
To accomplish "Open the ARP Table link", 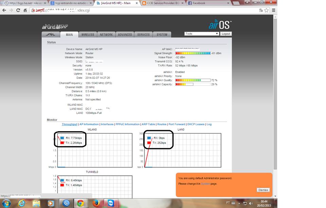I will coord(148,124).
